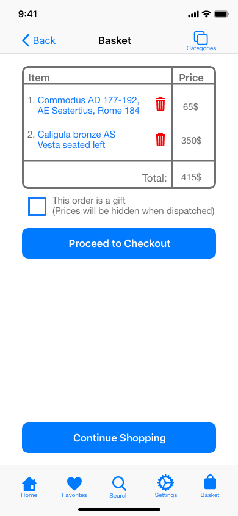
Task: Open Caligula bronze AS Vesta link
Action: [x=76, y=139]
